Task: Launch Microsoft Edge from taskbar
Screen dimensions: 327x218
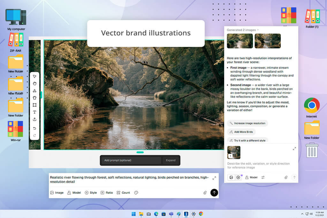Action: [156, 214]
